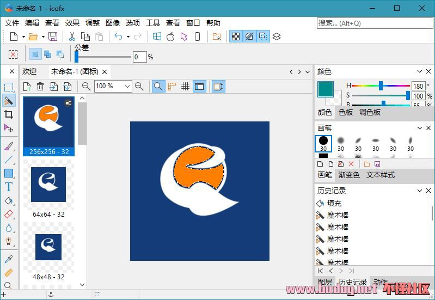Image resolution: width=435 pixels, height=300 pixels.
Task: Open the 100% zoom level dropdown
Action: (x=127, y=86)
